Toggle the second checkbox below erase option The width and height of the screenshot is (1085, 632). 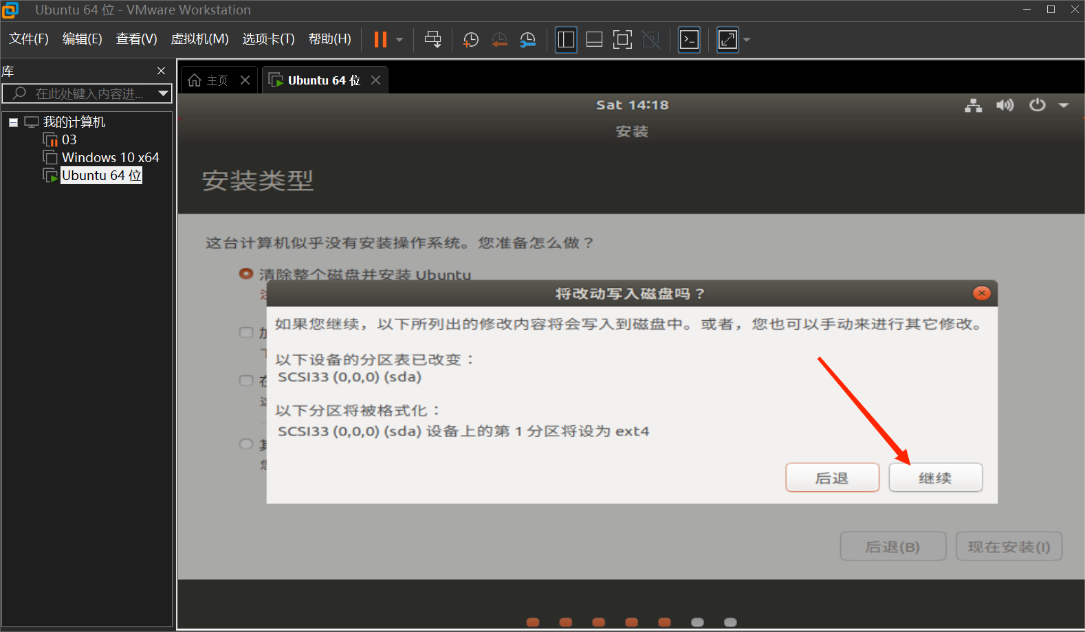[246, 381]
